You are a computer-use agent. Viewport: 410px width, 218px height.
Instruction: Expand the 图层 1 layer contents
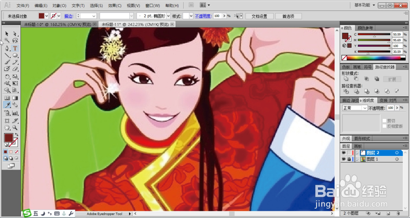click(x=357, y=159)
